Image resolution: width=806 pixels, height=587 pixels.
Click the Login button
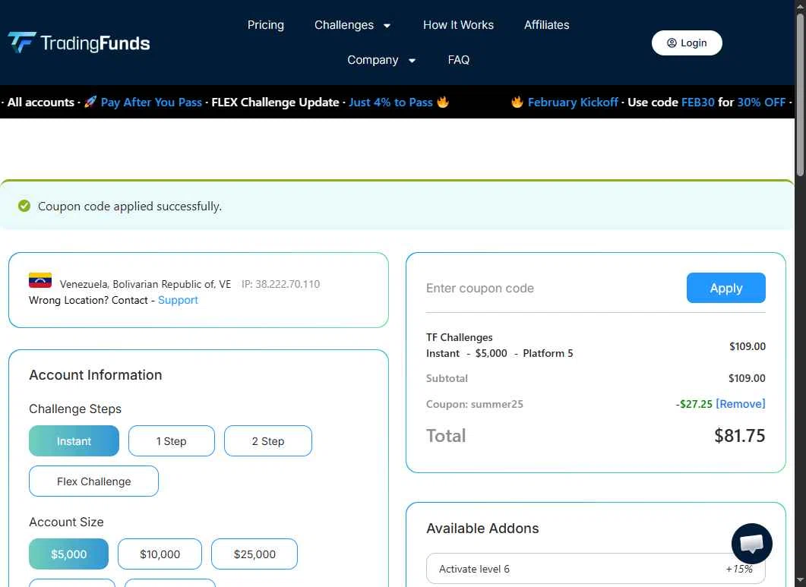click(x=687, y=43)
